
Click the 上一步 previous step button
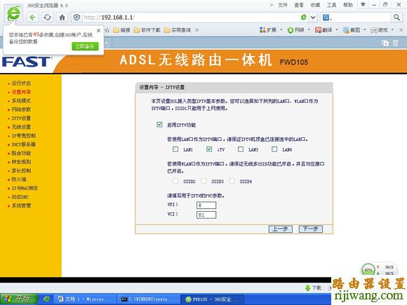click(280, 229)
